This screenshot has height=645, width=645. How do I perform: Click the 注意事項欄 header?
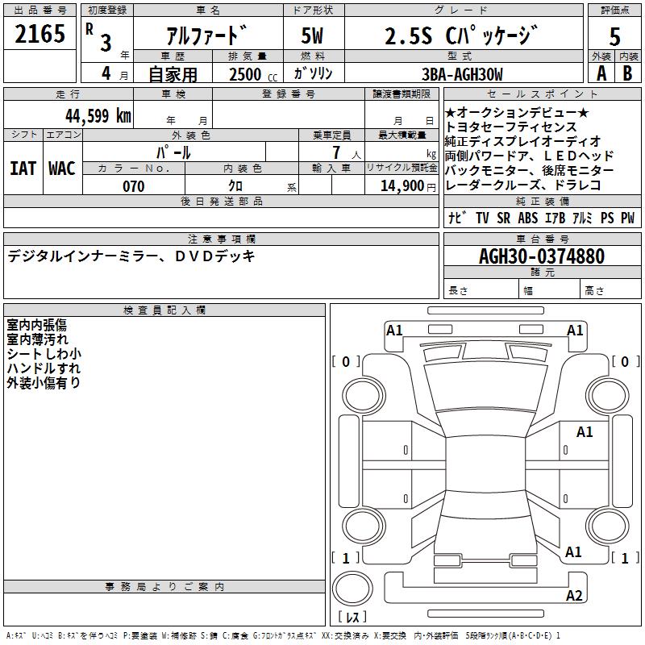(221, 239)
